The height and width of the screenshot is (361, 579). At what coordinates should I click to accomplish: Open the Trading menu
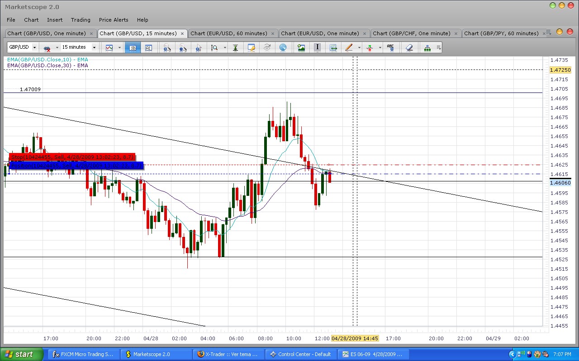click(x=81, y=20)
